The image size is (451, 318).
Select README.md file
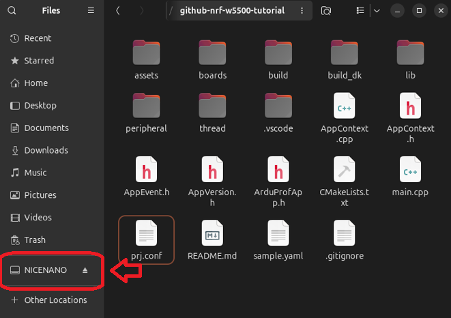point(213,240)
